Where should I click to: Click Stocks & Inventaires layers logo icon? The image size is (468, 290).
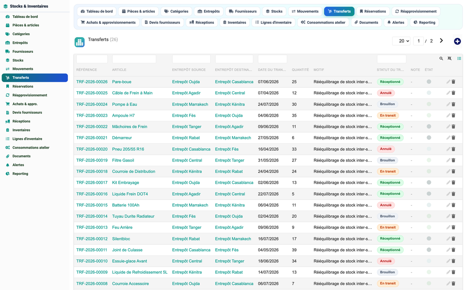point(5,6)
